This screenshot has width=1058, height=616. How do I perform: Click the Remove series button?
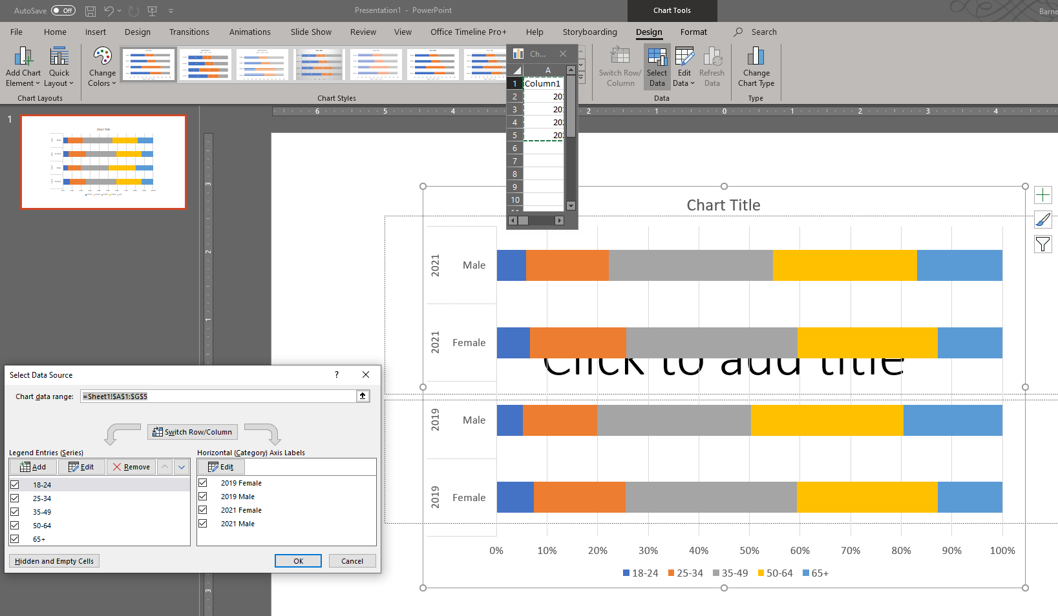coord(131,467)
